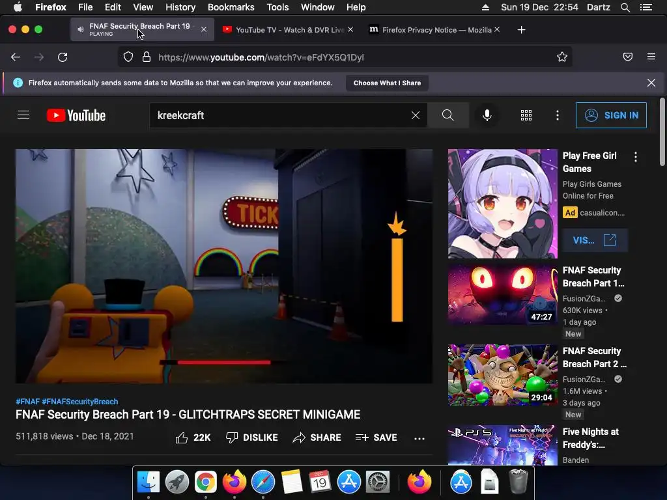Open Safari from the Dock
This screenshot has width=667, height=500.
(263, 482)
